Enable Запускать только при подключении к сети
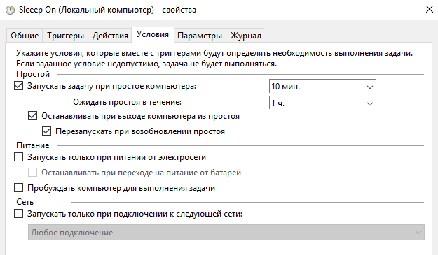The image size is (438, 255). point(19,214)
